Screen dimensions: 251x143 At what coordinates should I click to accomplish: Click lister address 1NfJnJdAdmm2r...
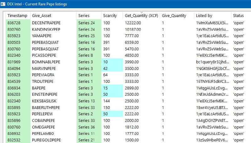click(212, 94)
